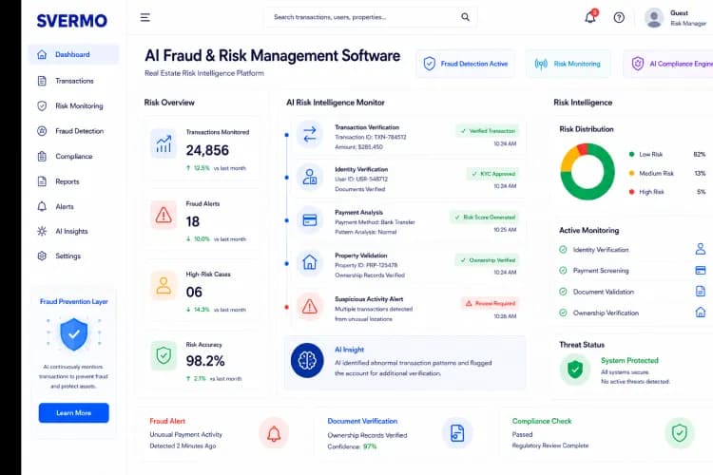
Task: Click the High-Risk Cases person icon
Action: [164, 285]
